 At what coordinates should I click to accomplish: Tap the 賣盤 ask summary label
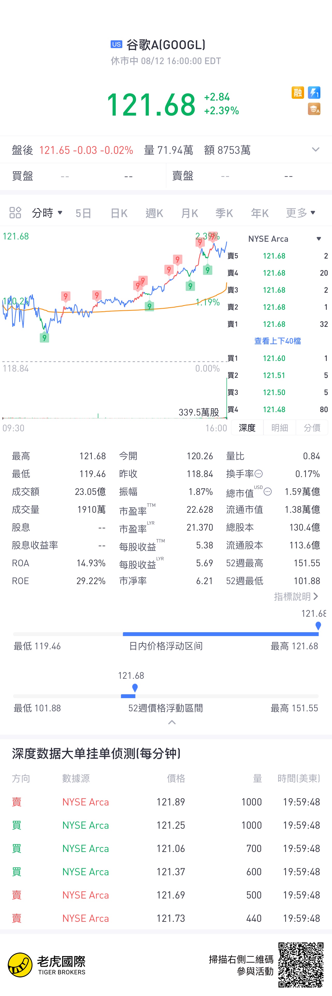click(183, 176)
